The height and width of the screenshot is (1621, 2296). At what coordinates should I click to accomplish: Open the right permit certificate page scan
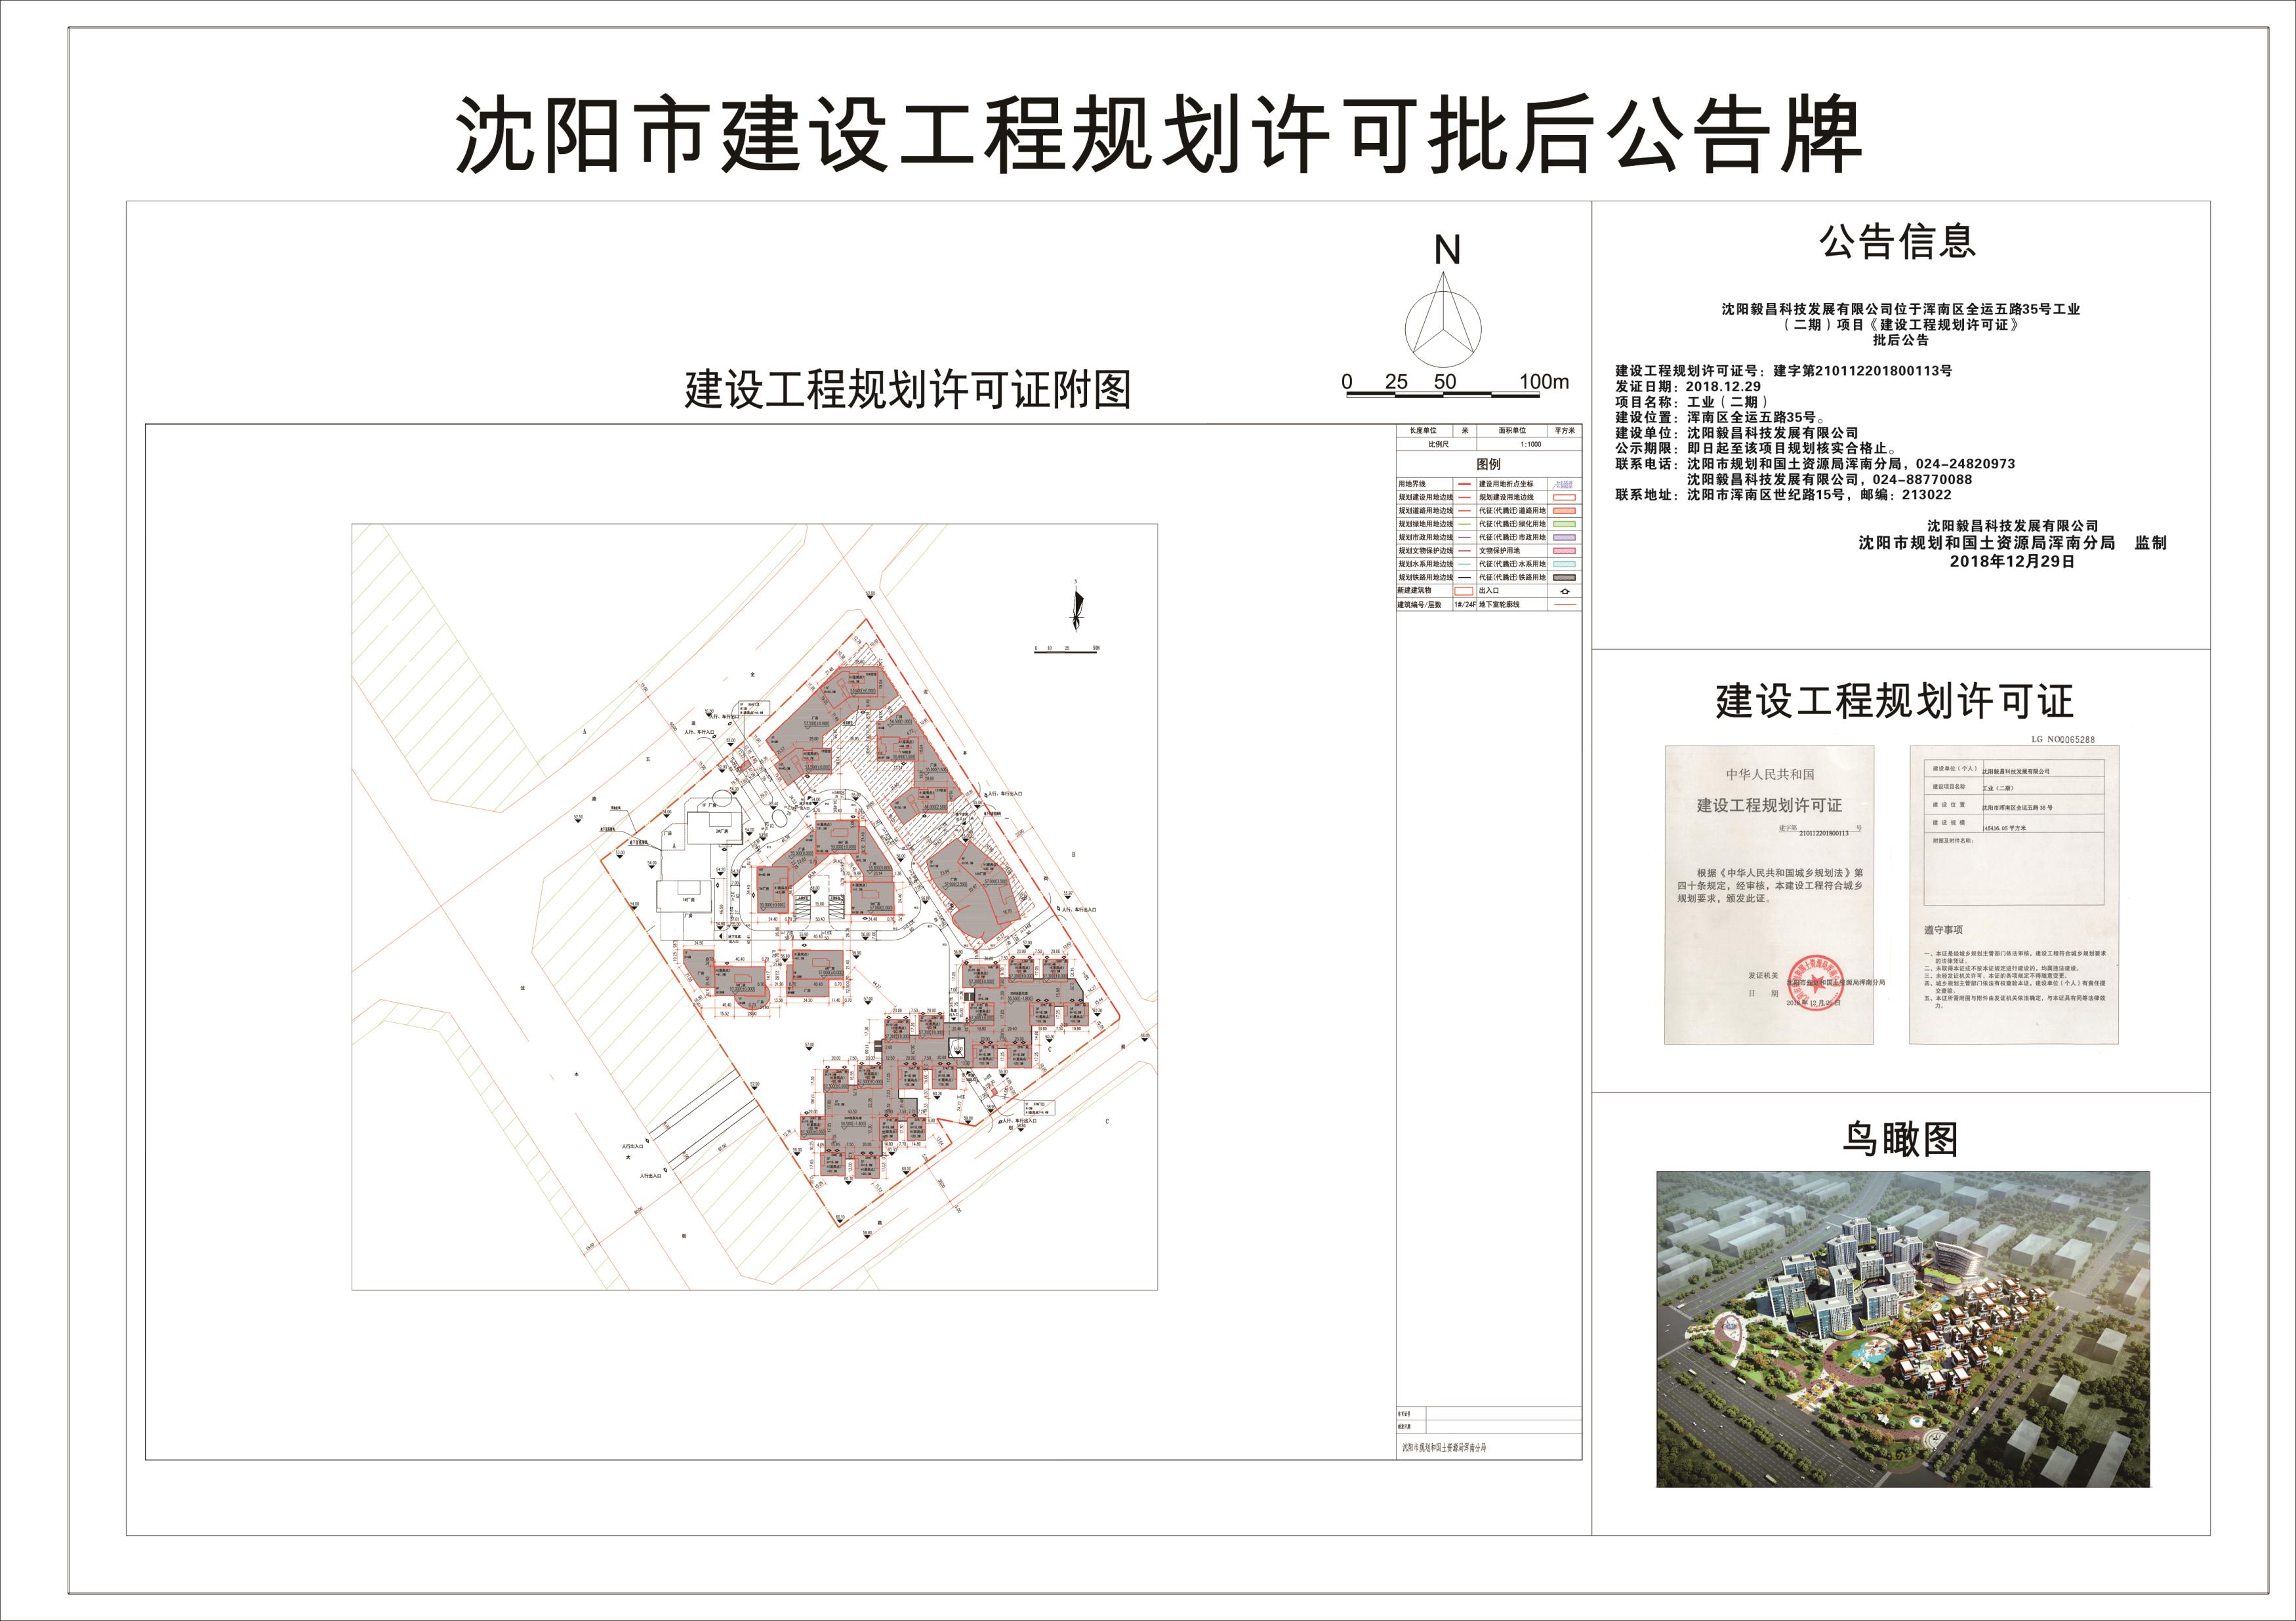[x=2014, y=894]
